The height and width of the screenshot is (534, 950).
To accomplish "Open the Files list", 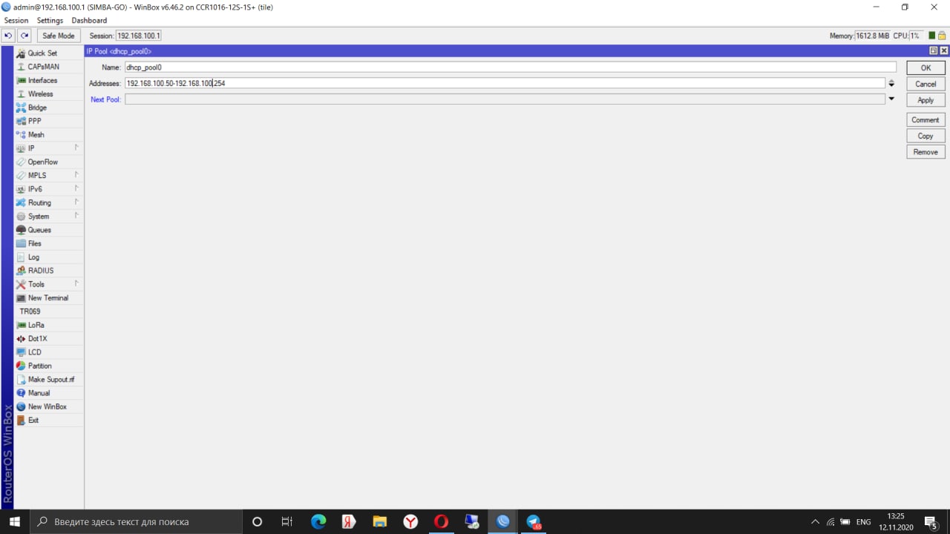I will pos(49,243).
